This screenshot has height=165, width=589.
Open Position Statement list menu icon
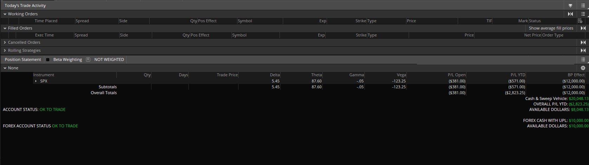(x=583, y=60)
